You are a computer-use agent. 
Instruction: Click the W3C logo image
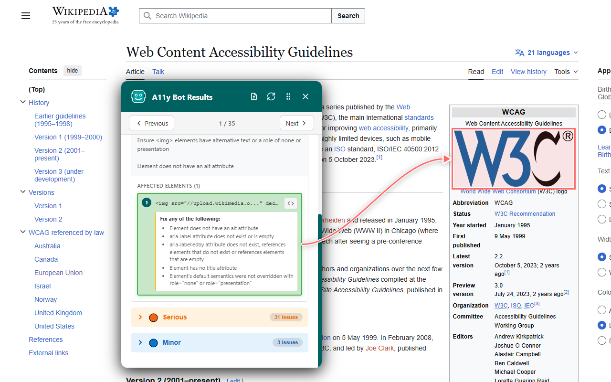coord(514,159)
